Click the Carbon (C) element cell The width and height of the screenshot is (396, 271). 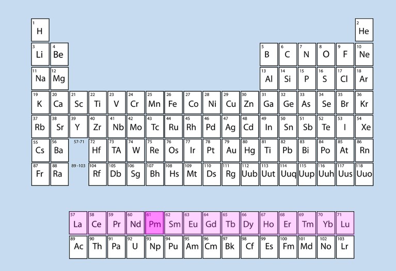click(x=287, y=54)
